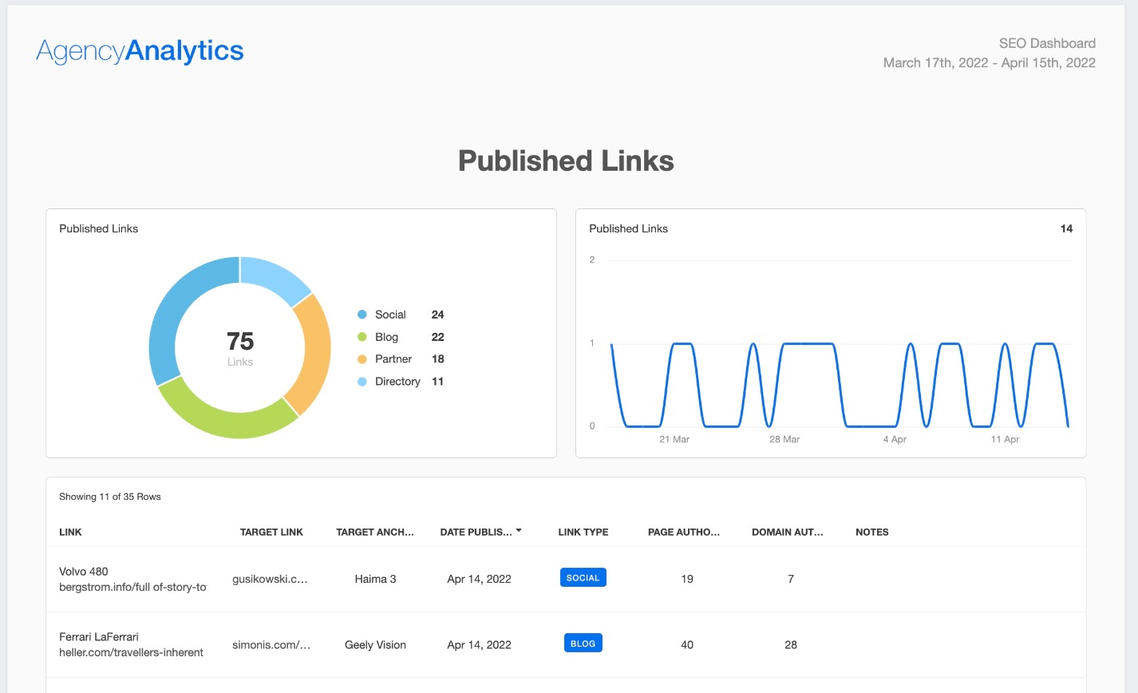Click the Published Links main heading
Viewport: 1138px width, 693px height.
point(566,161)
